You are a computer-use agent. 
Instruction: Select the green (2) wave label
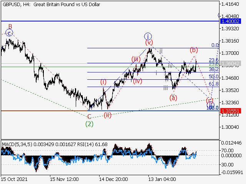tap(89, 124)
